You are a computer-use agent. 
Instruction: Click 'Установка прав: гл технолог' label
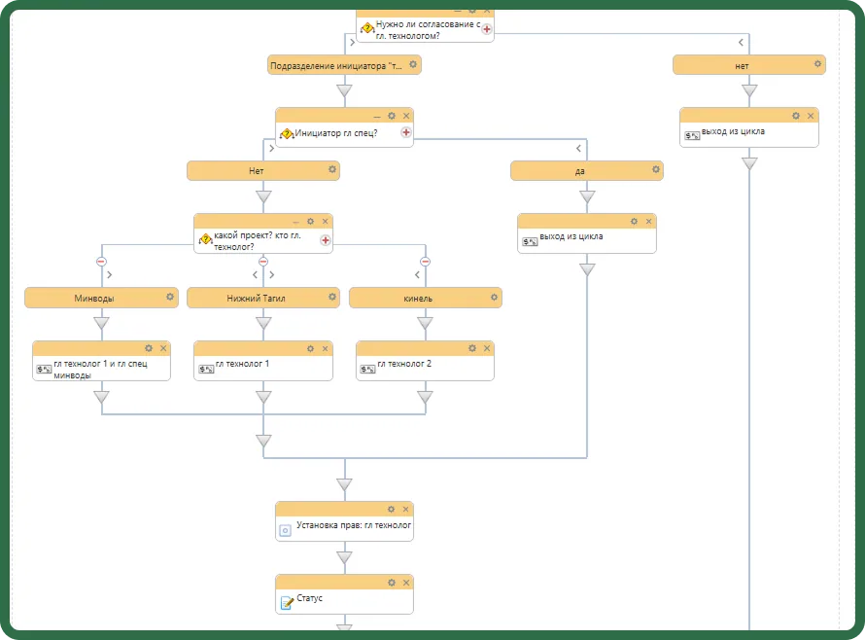click(x=354, y=525)
